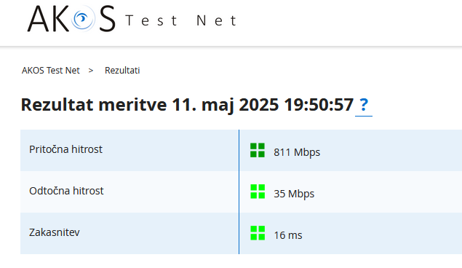Click the 16 ms latency value
The width and height of the screenshot is (462, 268).
pos(288,235)
